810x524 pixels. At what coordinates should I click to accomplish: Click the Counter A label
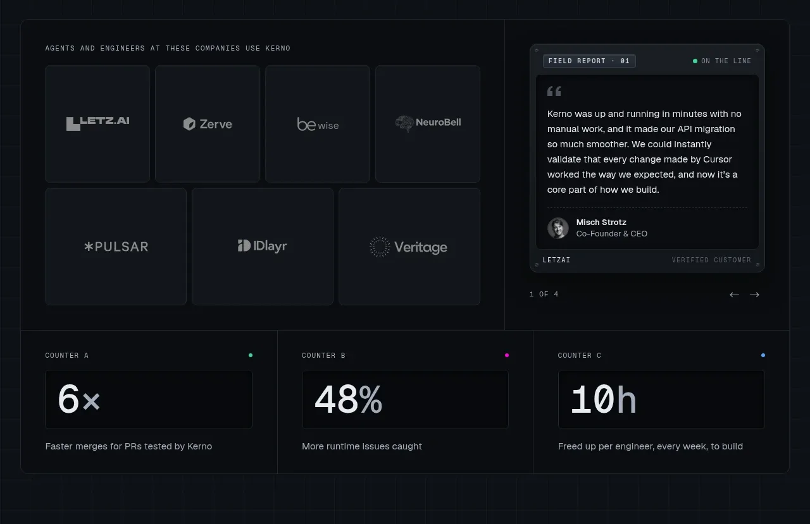point(67,356)
